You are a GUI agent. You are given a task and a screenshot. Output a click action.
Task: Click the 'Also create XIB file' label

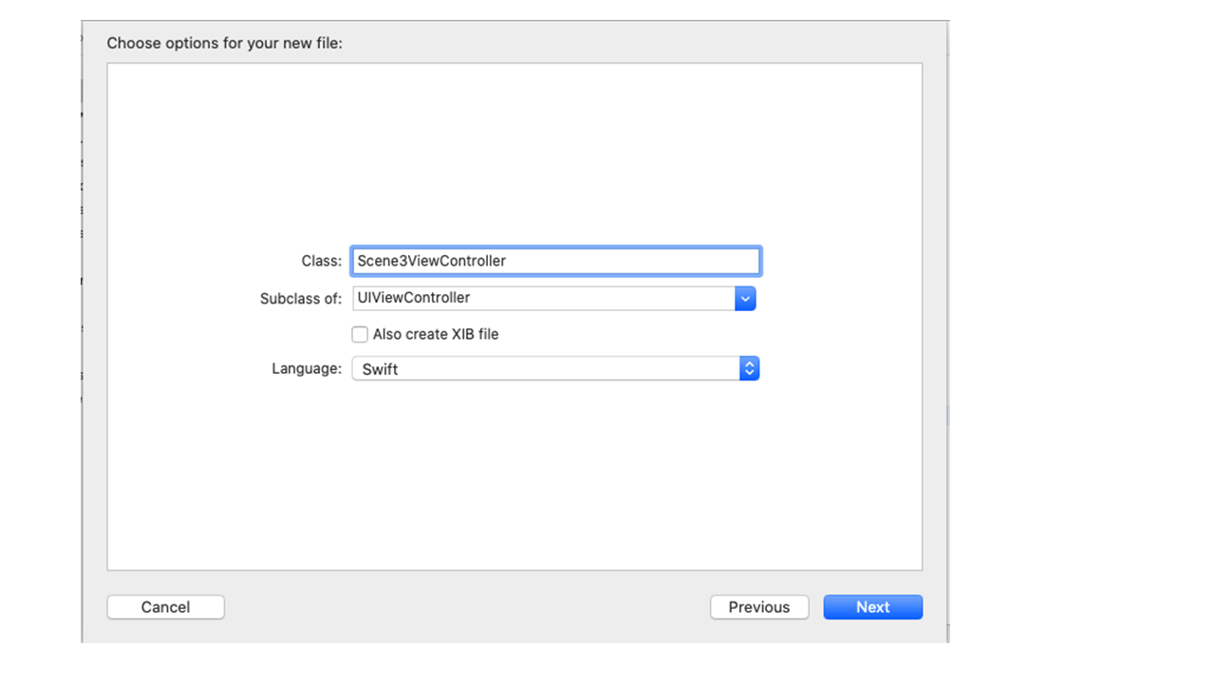pyautogui.click(x=436, y=335)
